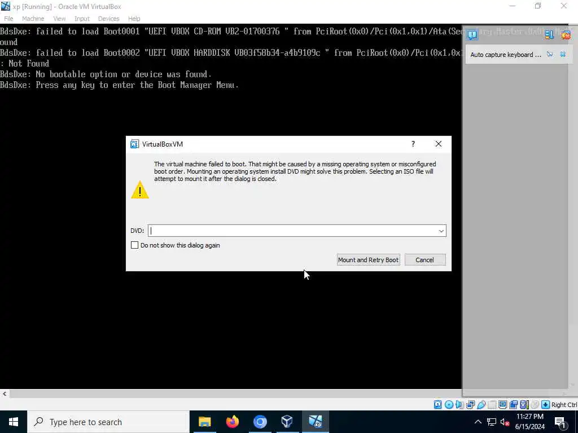This screenshot has height=433, width=578.
Task: Click the muted volume tray icon
Action: pos(505,422)
